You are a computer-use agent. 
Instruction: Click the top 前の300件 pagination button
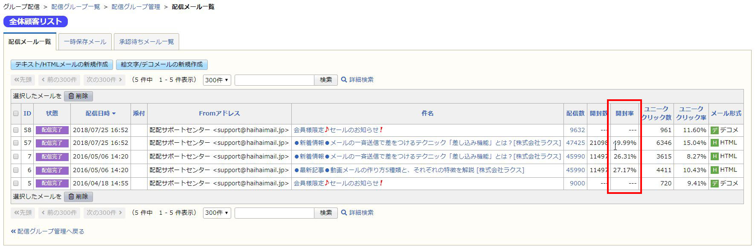click(59, 80)
